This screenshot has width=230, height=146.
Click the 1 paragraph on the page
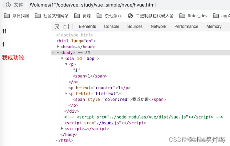(3, 44)
